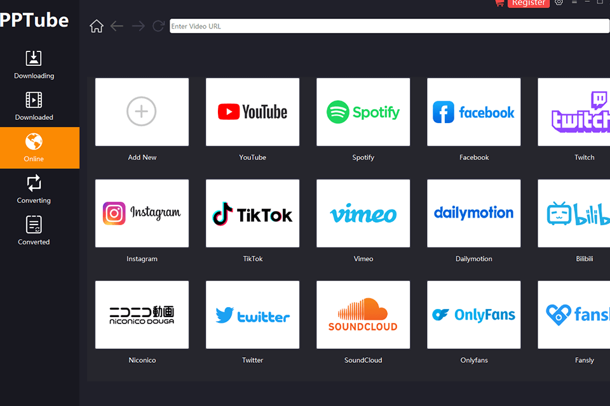Open the Twitter site tile
The width and height of the screenshot is (610, 406).
click(252, 315)
